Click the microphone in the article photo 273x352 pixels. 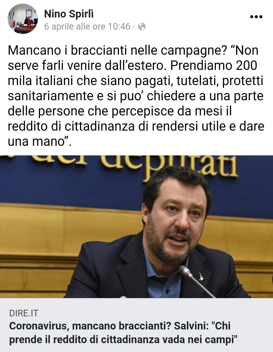186,272
